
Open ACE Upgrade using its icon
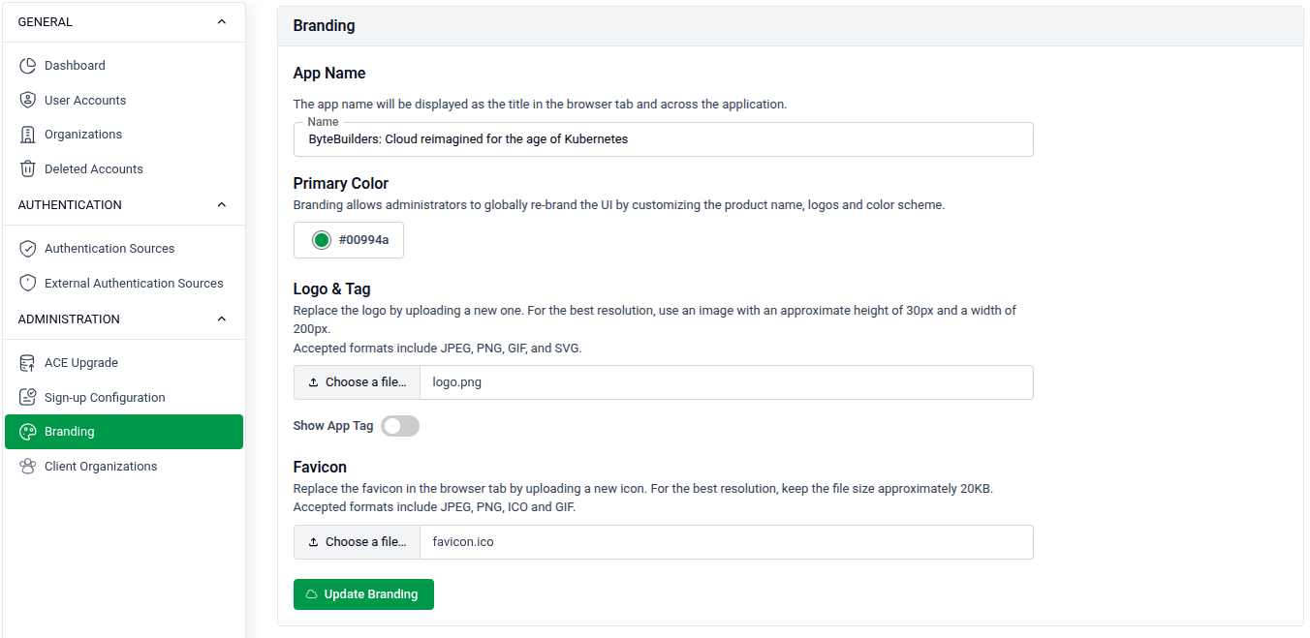click(28, 362)
